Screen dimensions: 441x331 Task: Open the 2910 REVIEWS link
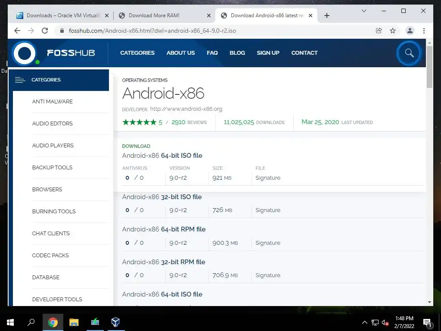[x=189, y=122]
